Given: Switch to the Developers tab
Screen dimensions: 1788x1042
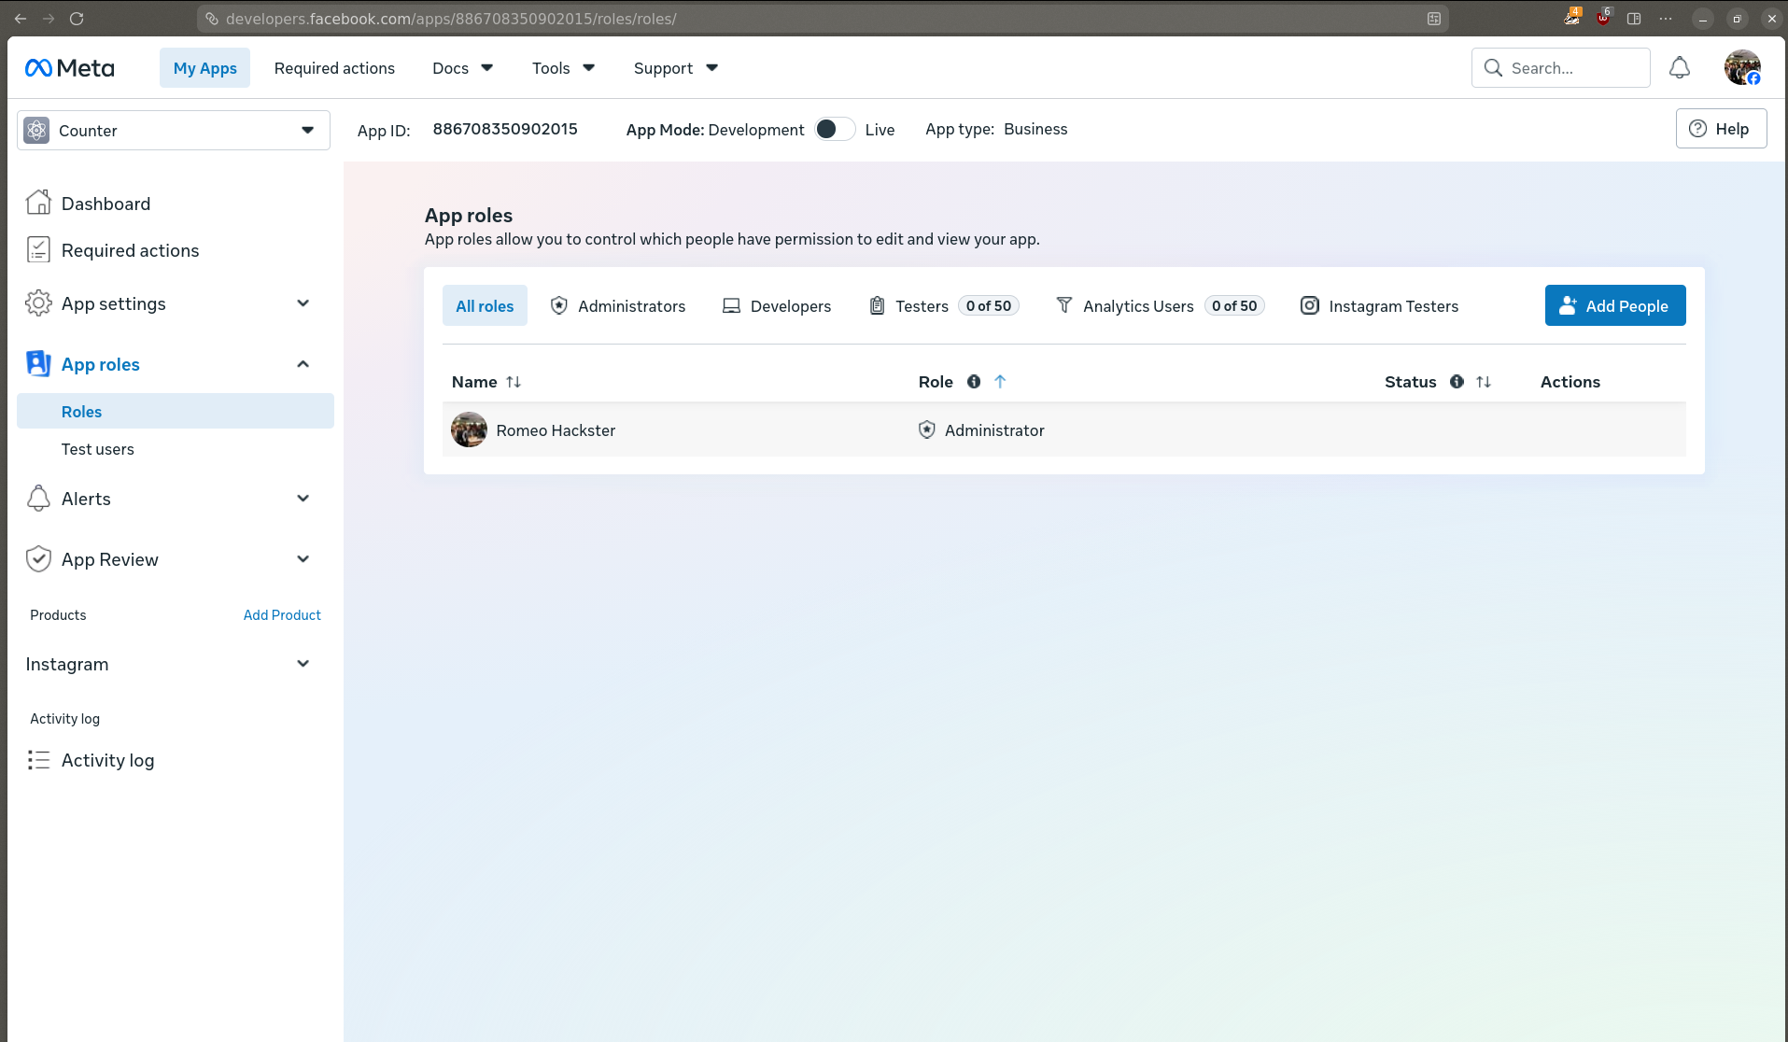Looking at the screenshot, I should click(x=777, y=305).
